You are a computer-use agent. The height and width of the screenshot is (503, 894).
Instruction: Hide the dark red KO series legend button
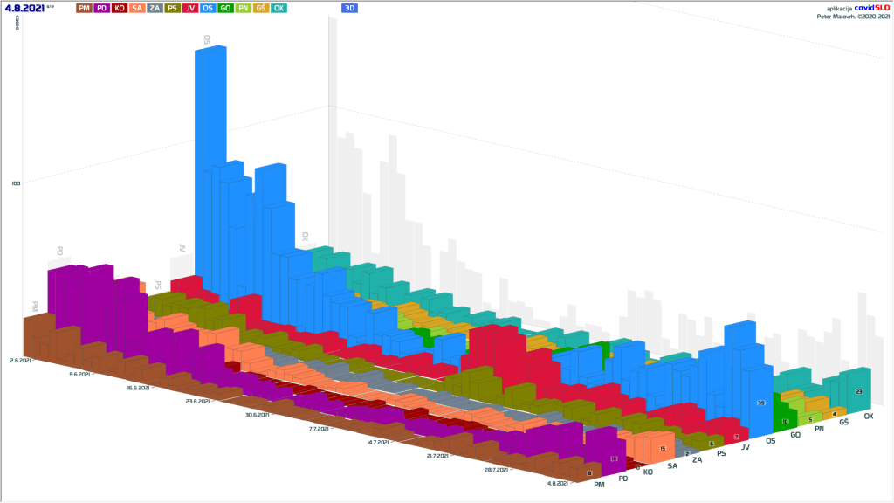[120, 8]
